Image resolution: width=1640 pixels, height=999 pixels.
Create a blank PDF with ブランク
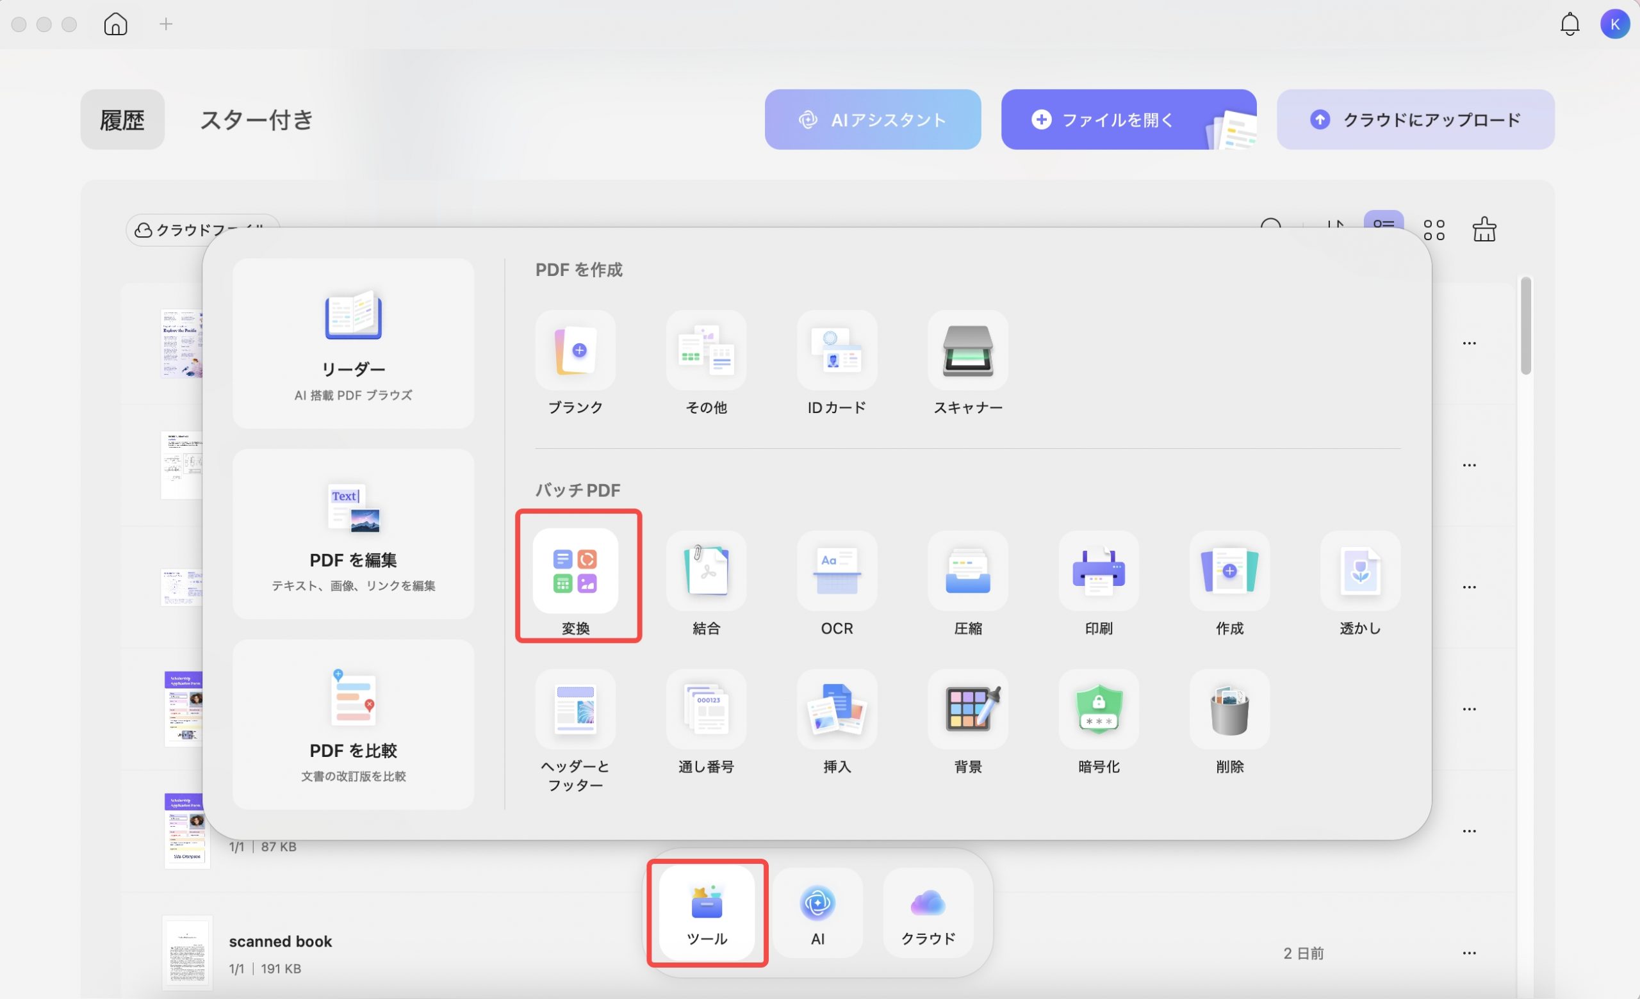pyautogui.click(x=575, y=350)
